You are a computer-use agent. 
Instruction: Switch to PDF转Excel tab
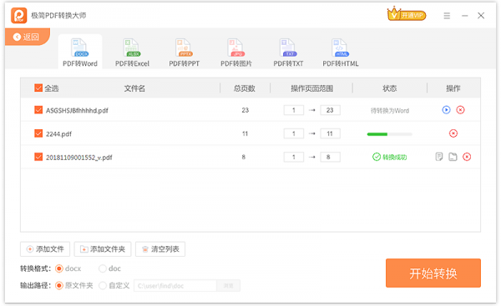(x=132, y=53)
